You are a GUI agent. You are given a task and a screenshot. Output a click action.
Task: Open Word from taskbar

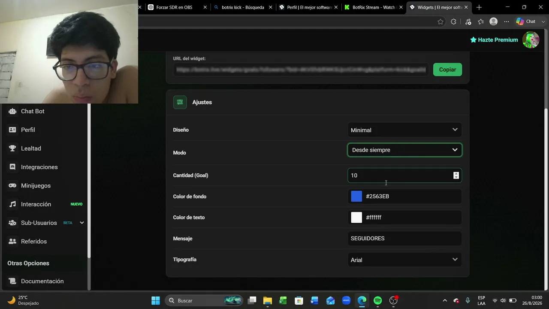[314, 300]
